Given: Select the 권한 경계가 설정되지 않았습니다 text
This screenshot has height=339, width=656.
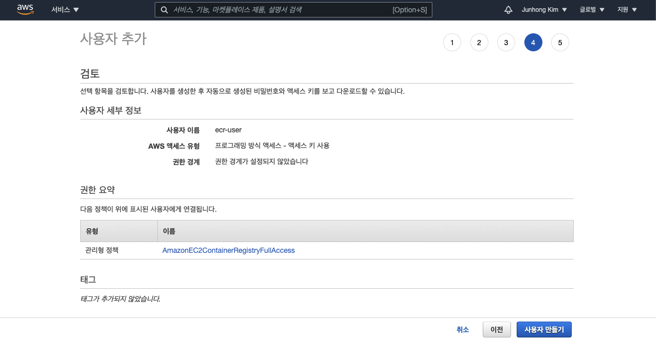Looking at the screenshot, I should [262, 162].
